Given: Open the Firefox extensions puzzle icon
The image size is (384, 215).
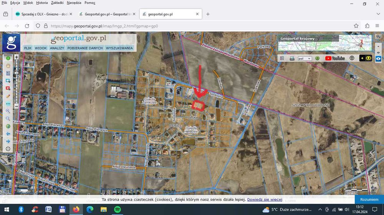Looking at the screenshot, I should pyautogui.click(x=367, y=26).
